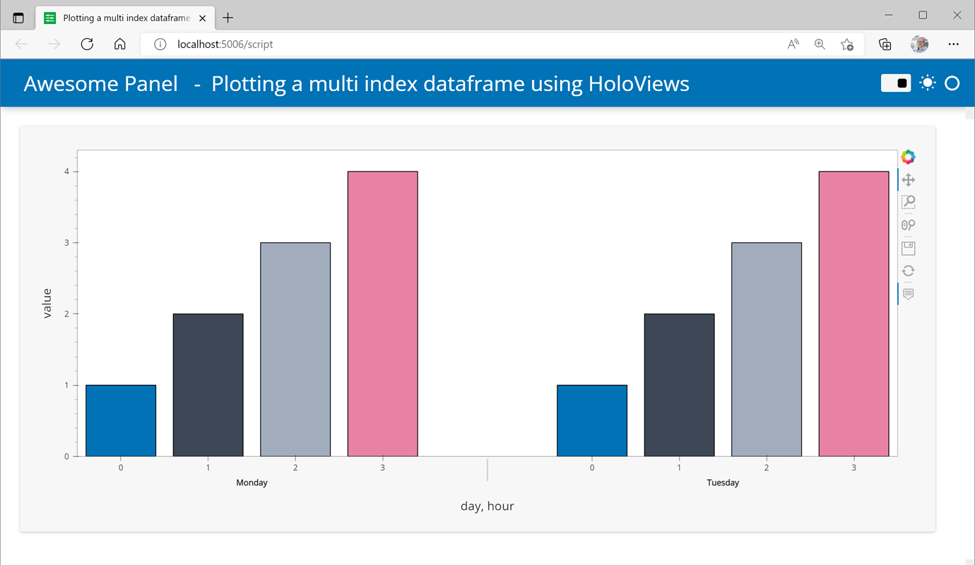The height and width of the screenshot is (565, 975).
Task: Click the page zoom magnifier icon
Action: pos(819,43)
